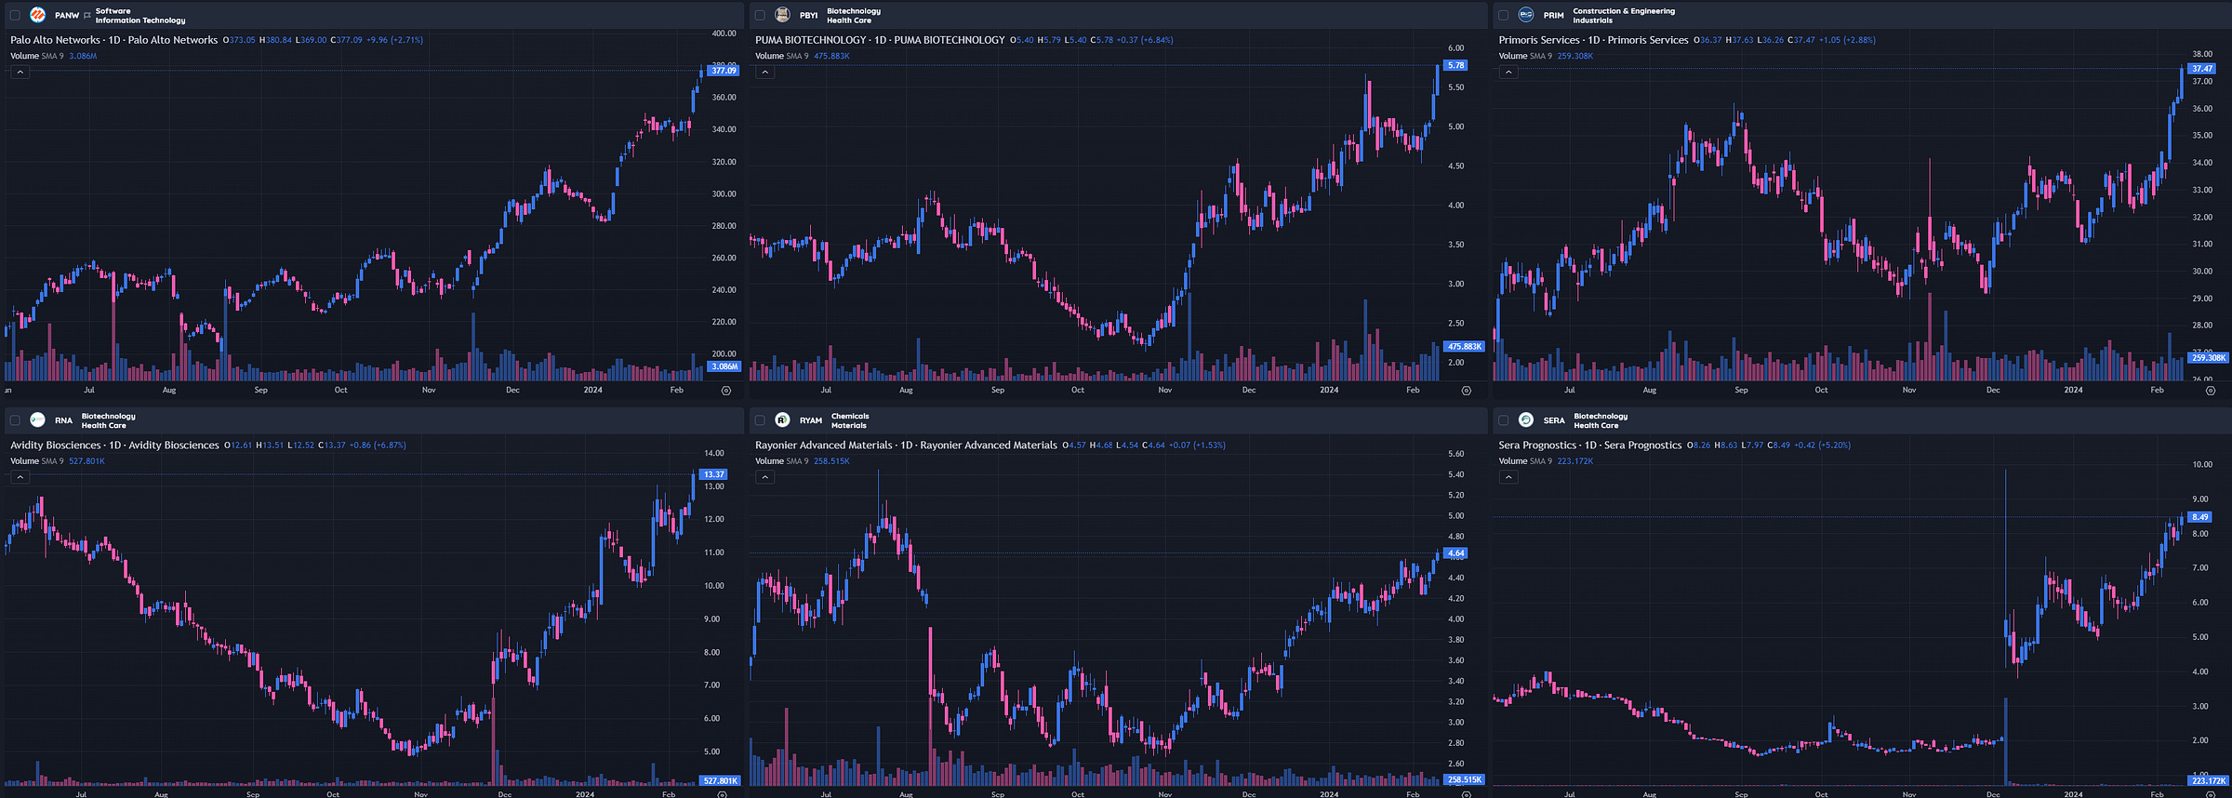
Task: Collapse the PANW chart legend
Action: [20, 73]
